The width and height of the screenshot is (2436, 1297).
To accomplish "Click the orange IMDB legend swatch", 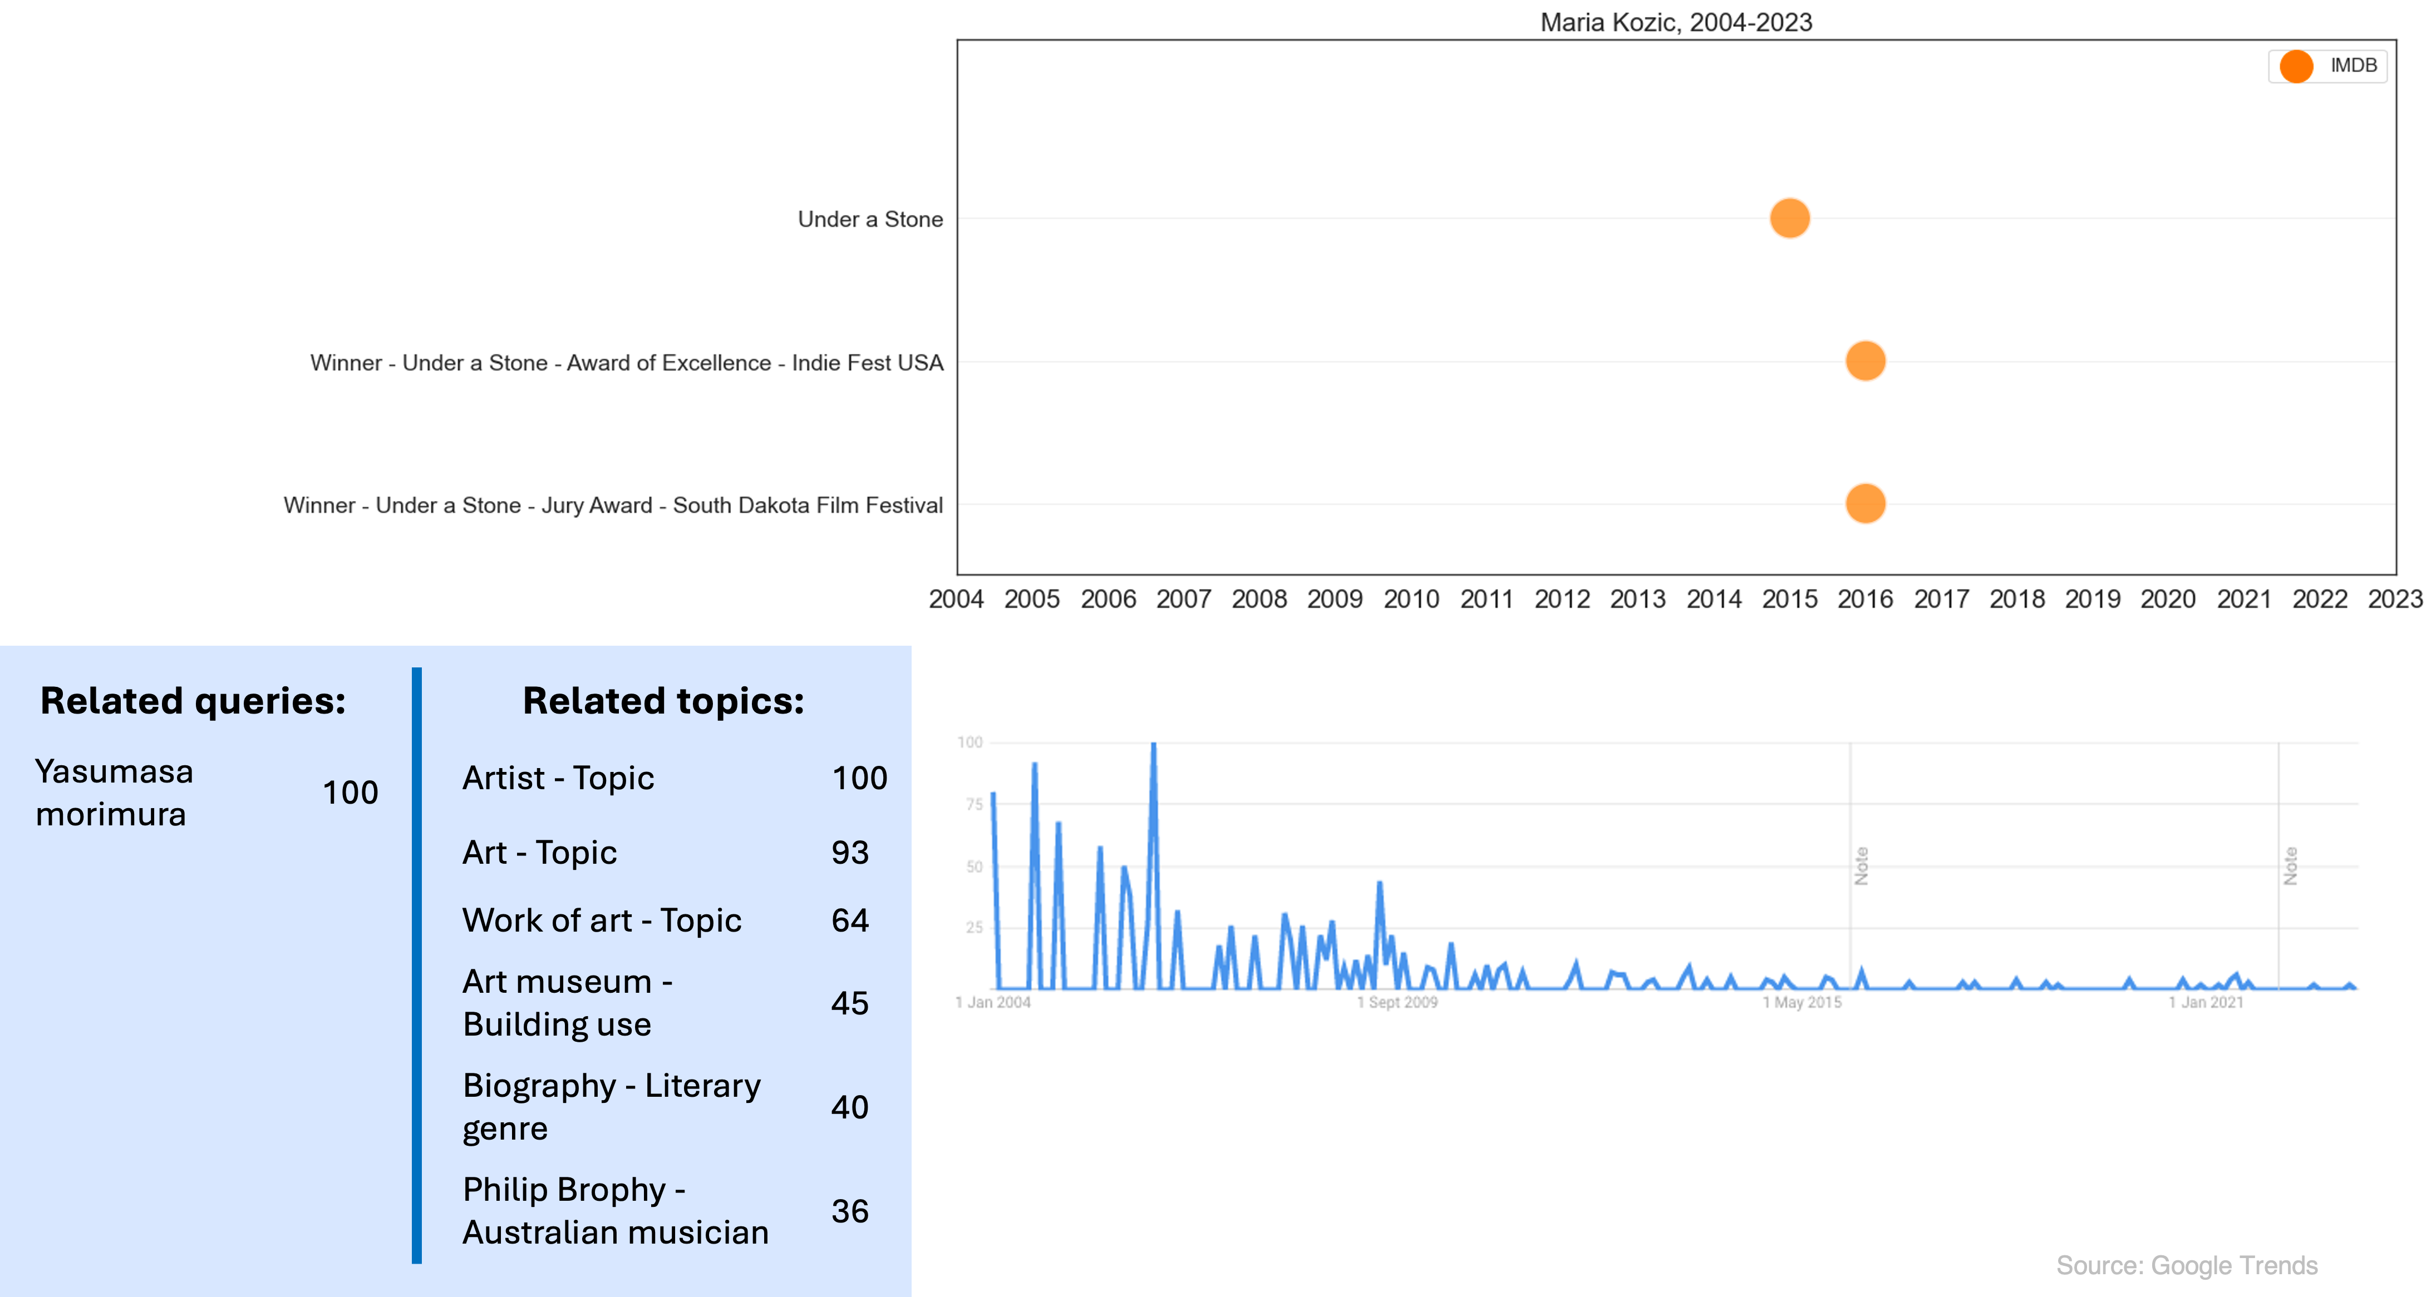I will point(2296,66).
